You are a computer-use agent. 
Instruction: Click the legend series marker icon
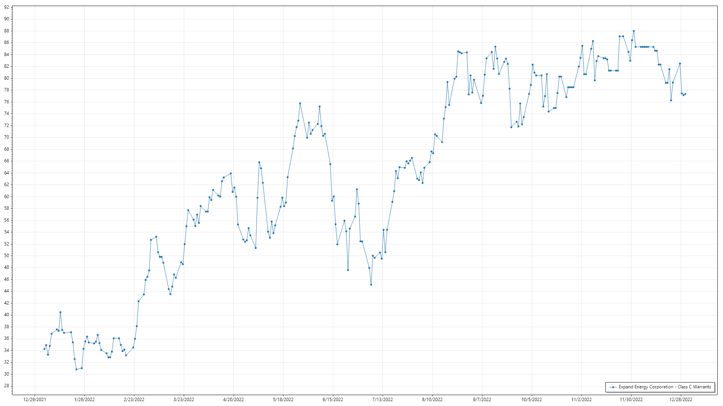click(613, 387)
